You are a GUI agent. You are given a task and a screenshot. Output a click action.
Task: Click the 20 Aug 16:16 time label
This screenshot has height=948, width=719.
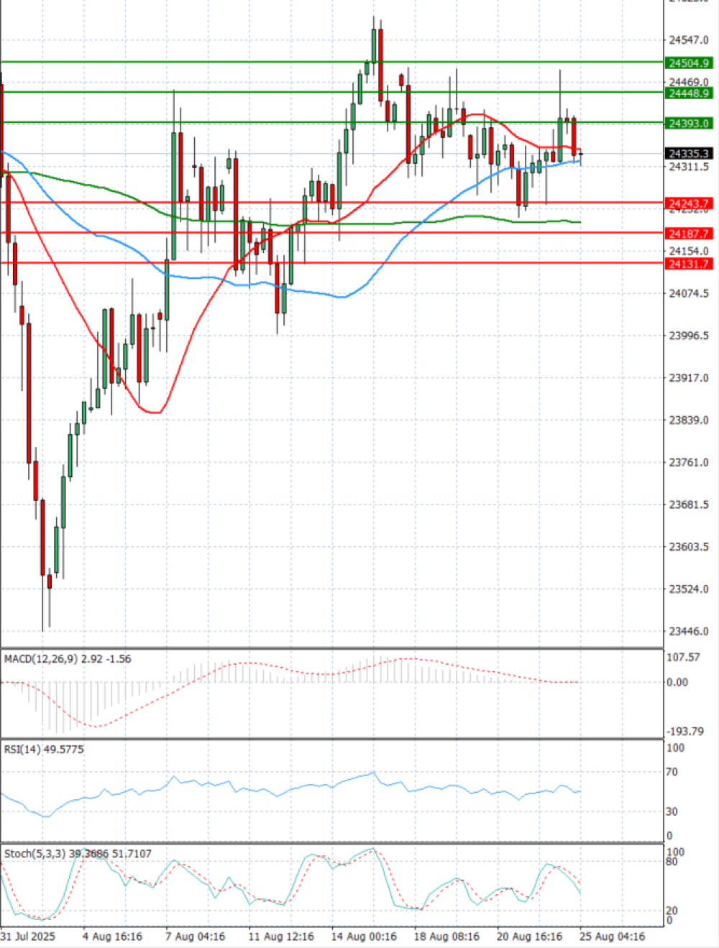[529, 937]
